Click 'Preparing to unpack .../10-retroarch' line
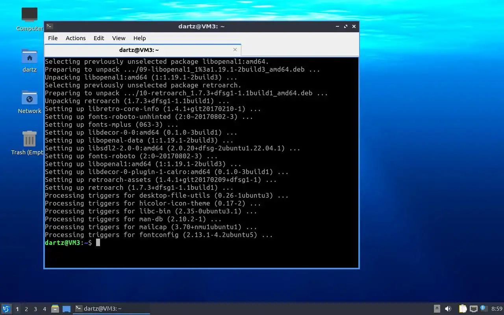 coord(186,93)
